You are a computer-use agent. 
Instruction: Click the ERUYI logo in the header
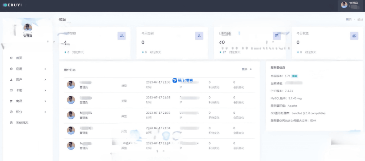coord(12,5)
